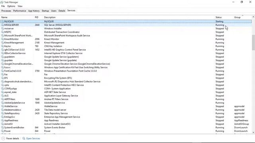This screenshot has height=143, width=255.
Task: Switch to the Users tab
Action: pyautogui.click(x=54, y=11)
